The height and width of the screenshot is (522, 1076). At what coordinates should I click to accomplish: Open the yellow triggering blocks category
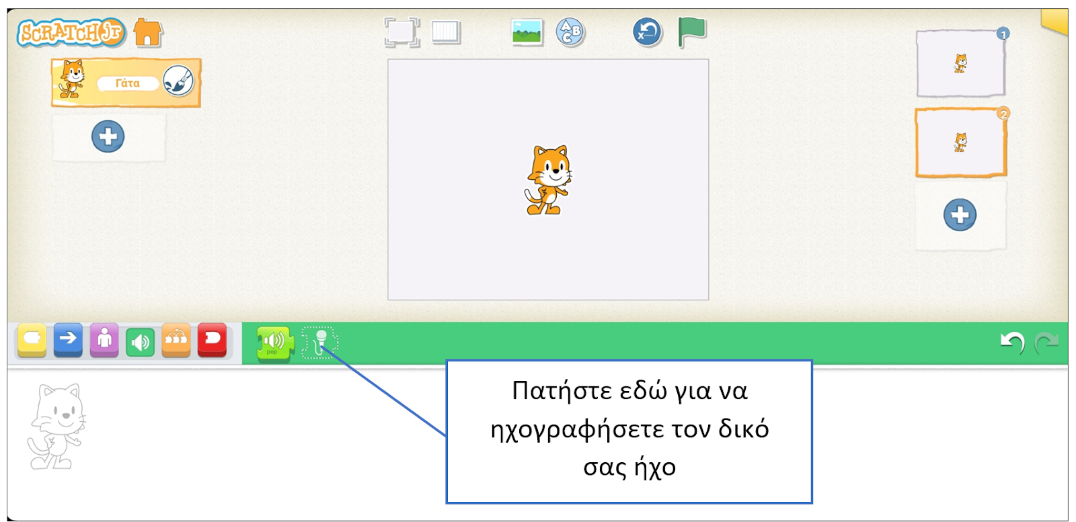coord(32,340)
